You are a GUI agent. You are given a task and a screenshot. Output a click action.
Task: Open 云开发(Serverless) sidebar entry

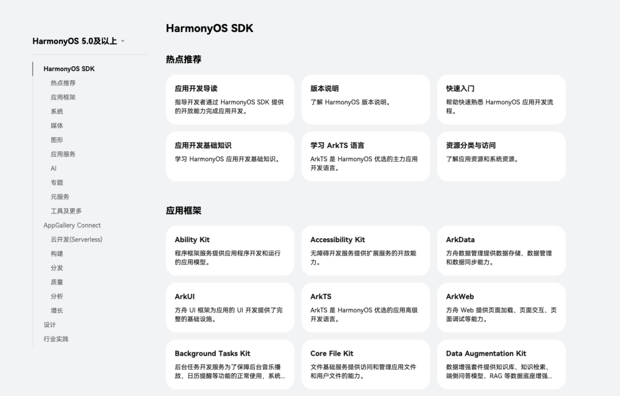pyautogui.click(x=76, y=239)
